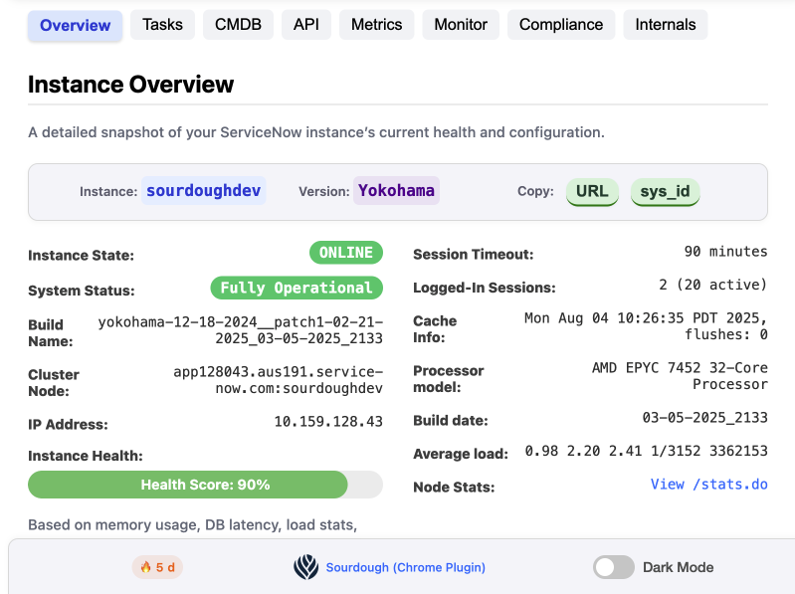Click the Fully Operational status badge
The height and width of the screenshot is (594, 795).
[x=297, y=288]
